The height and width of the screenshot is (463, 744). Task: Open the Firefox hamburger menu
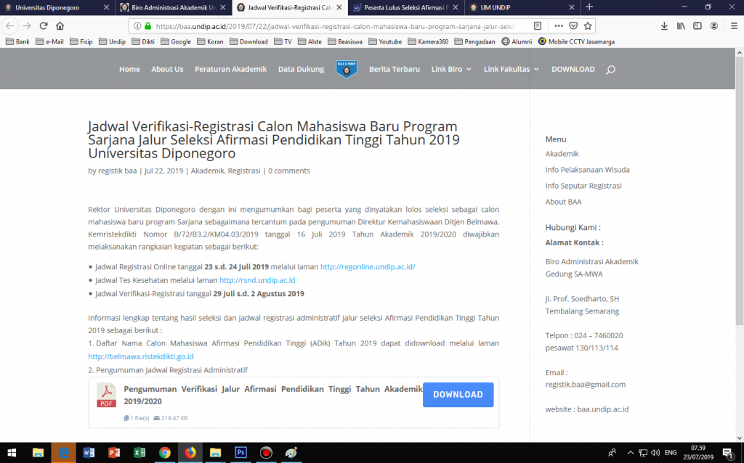(x=732, y=25)
